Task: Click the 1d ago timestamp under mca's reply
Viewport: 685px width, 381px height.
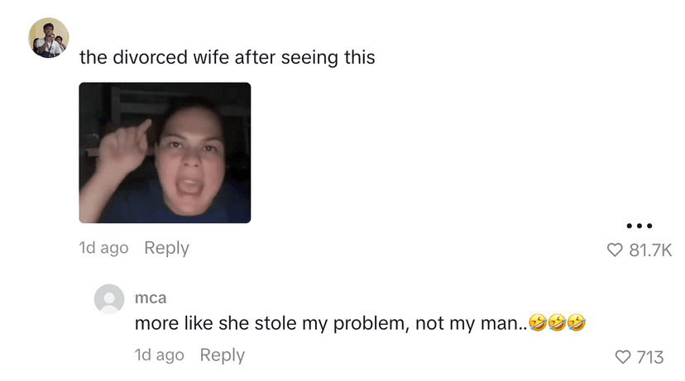Action: tap(159, 355)
